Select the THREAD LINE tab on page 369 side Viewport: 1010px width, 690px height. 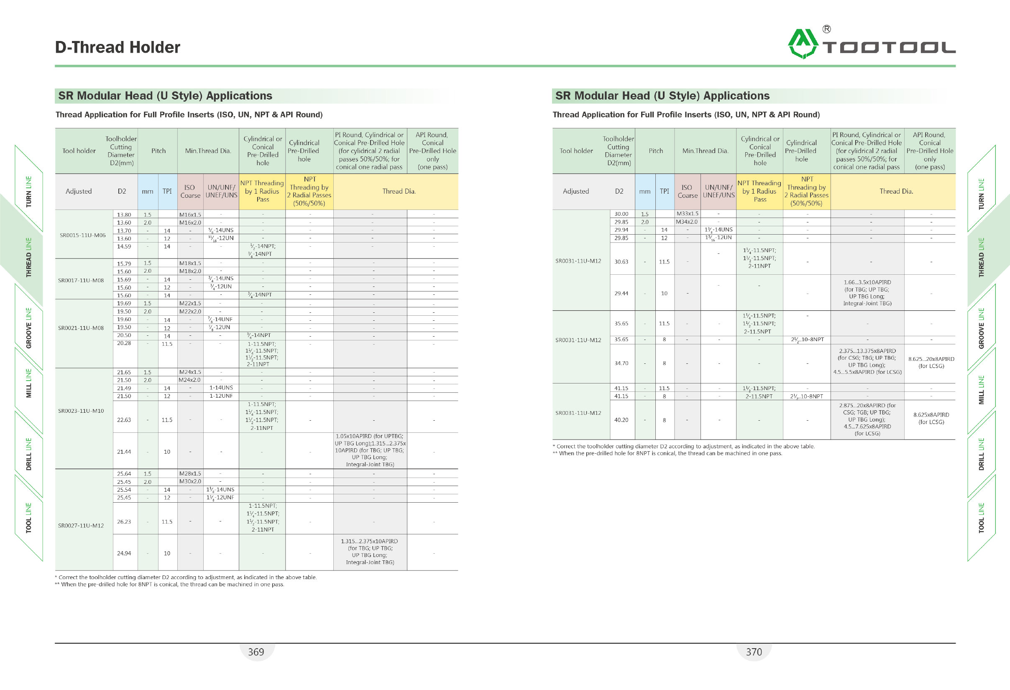[29, 257]
